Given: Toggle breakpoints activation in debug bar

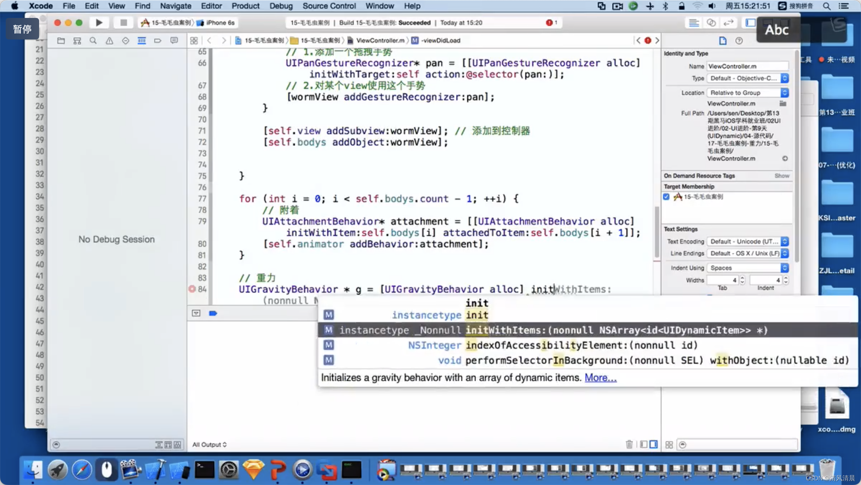Looking at the screenshot, I should click(x=213, y=313).
